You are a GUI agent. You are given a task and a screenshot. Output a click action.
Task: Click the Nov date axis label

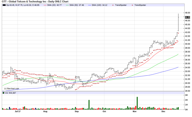point(134,112)
